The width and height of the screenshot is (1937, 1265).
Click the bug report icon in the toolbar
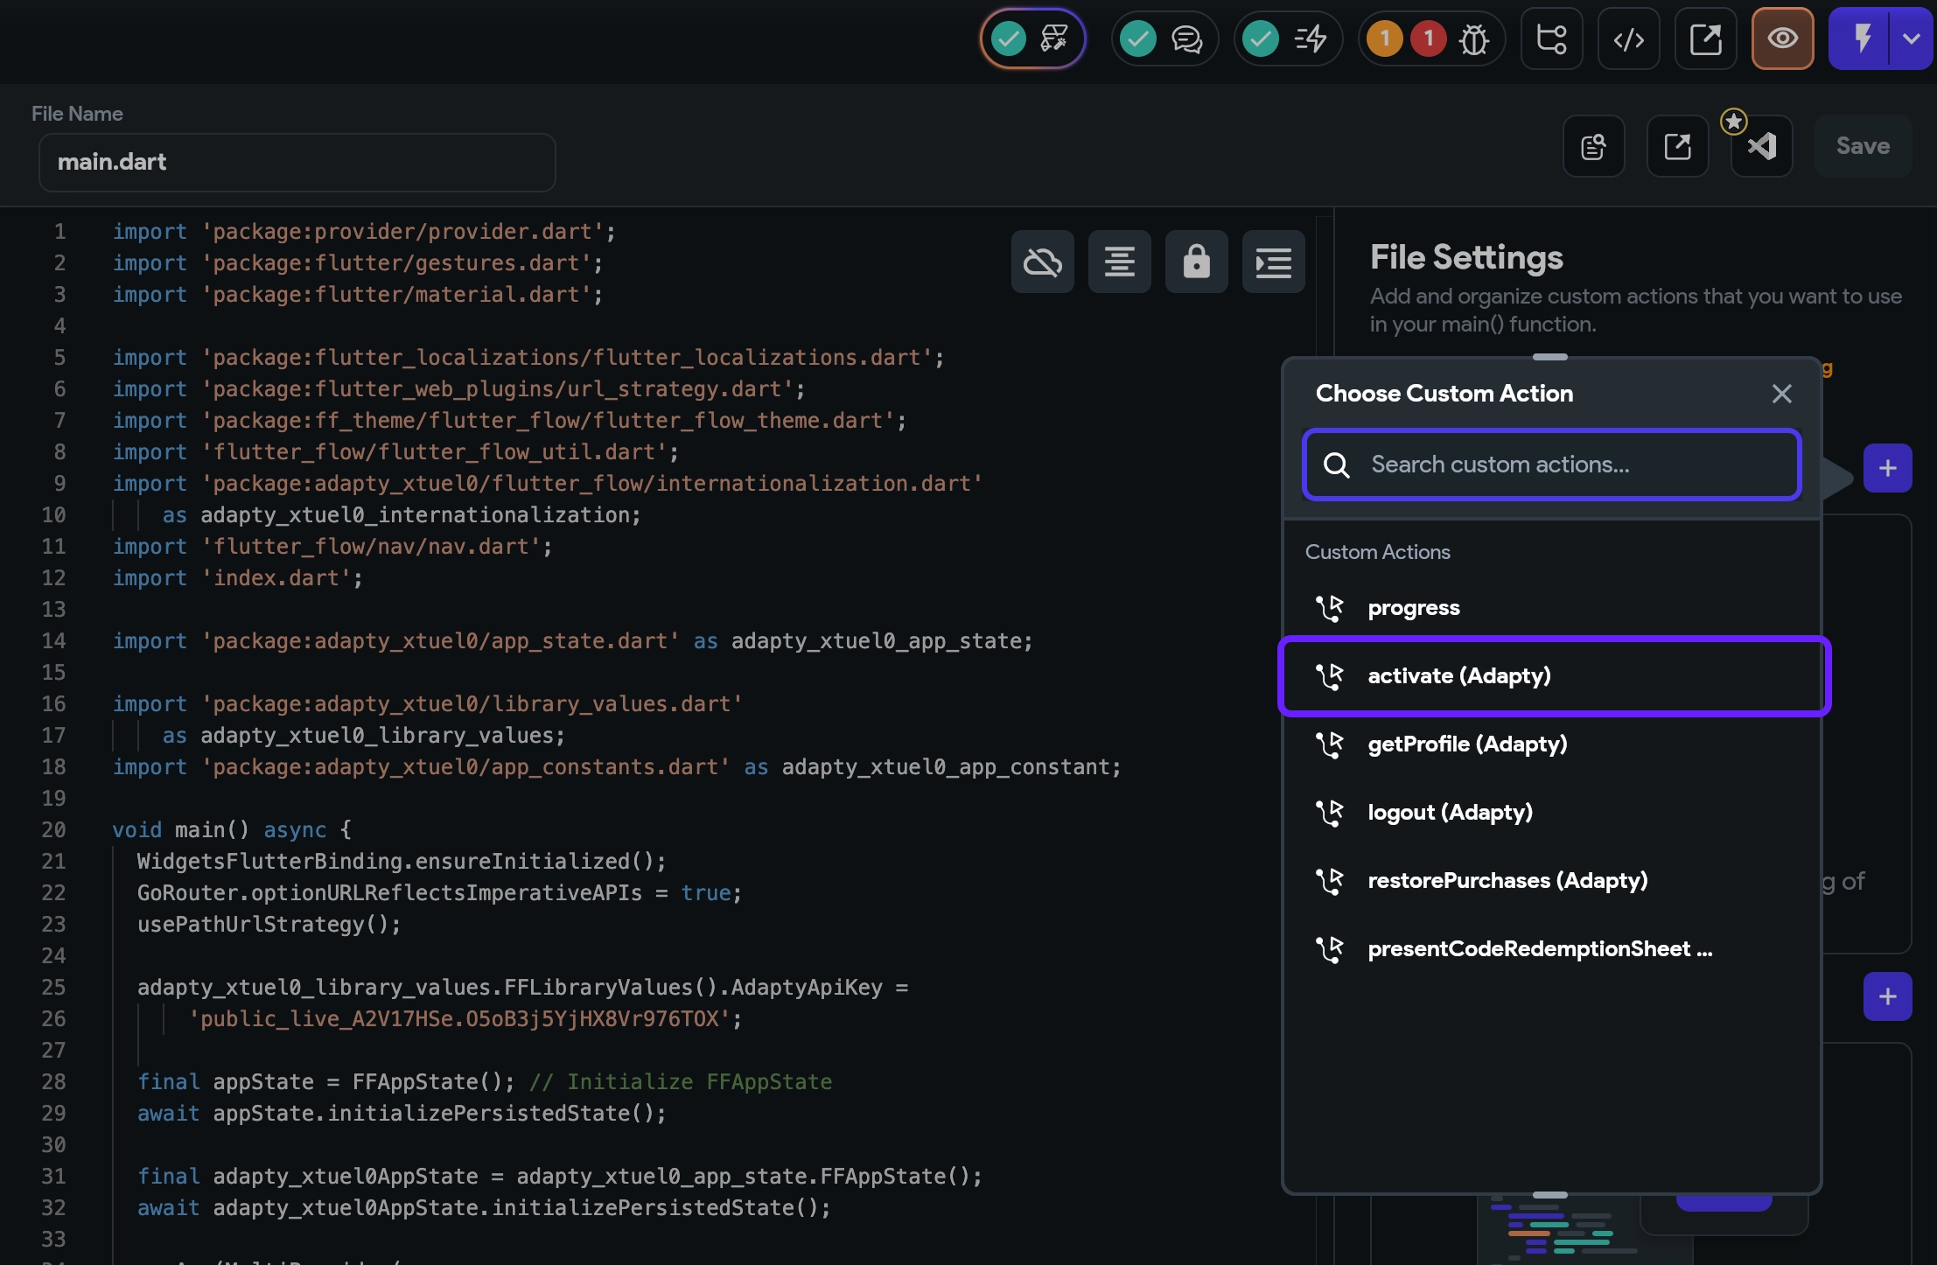coord(1474,38)
